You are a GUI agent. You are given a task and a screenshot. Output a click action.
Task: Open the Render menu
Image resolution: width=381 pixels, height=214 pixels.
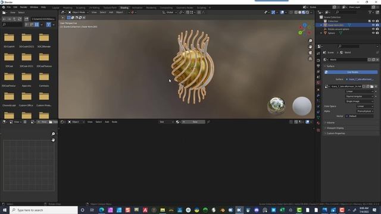pyautogui.click(x=24, y=7)
